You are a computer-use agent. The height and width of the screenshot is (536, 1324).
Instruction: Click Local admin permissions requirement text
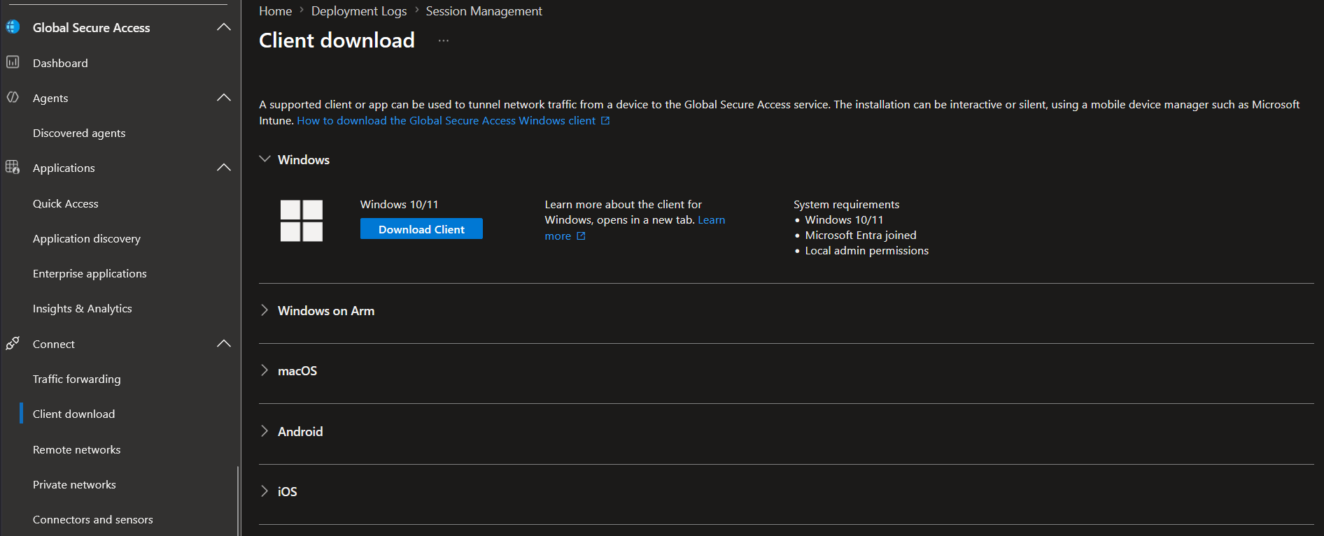pyautogui.click(x=867, y=250)
